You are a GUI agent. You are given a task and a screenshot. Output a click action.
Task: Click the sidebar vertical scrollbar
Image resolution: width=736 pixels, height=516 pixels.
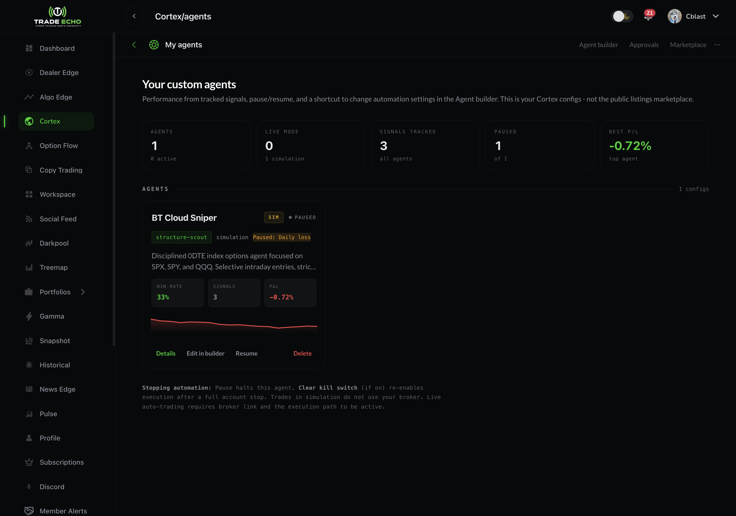point(114,189)
